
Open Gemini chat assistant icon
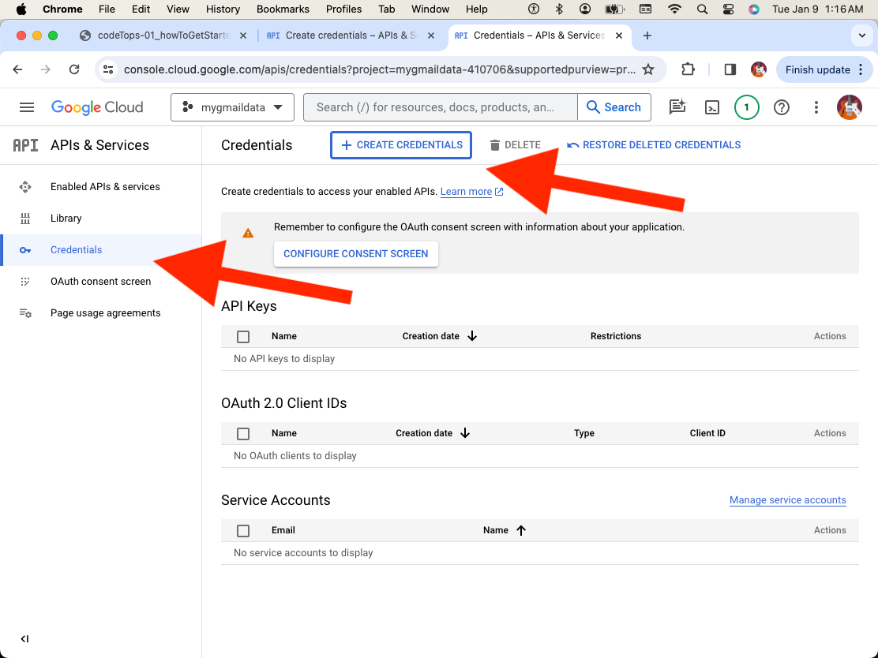point(677,107)
